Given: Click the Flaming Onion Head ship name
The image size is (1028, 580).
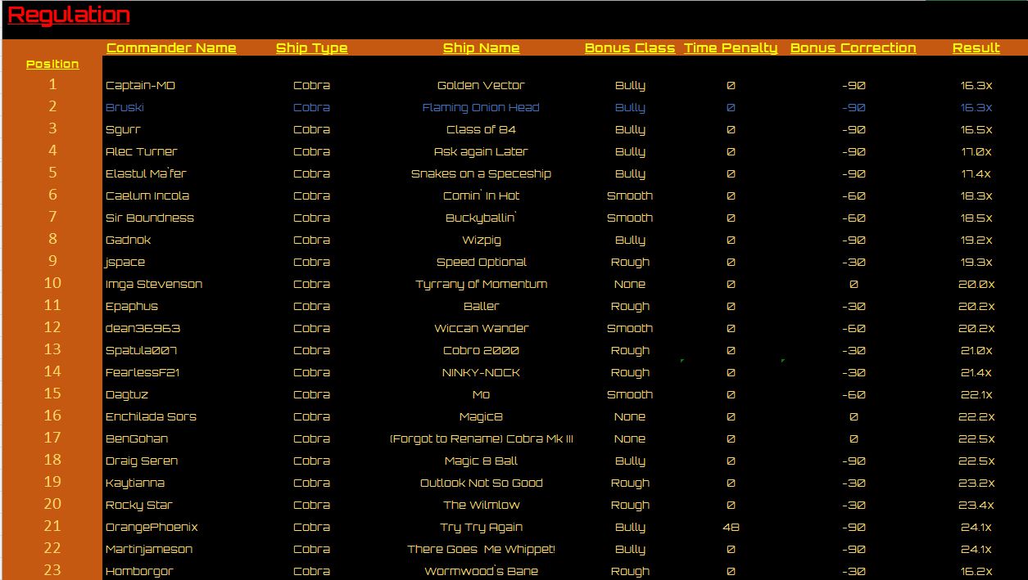Looking at the screenshot, I should [x=481, y=107].
